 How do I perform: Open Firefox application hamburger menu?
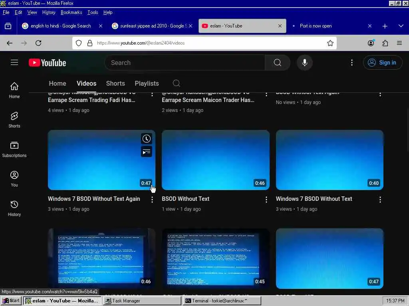point(399,43)
